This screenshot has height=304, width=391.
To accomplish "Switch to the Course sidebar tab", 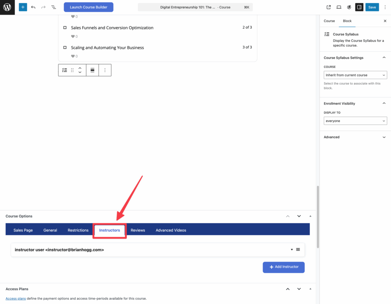I will tap(329, 21).
